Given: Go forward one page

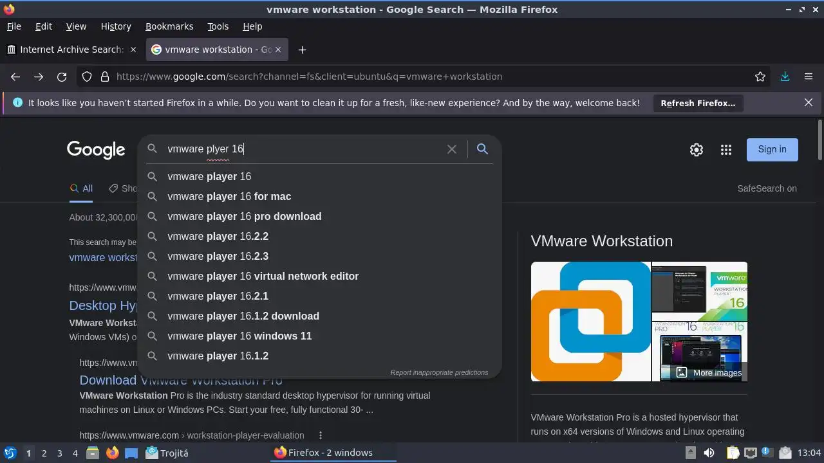Looking at the screenshot, I should coord(39,77).
